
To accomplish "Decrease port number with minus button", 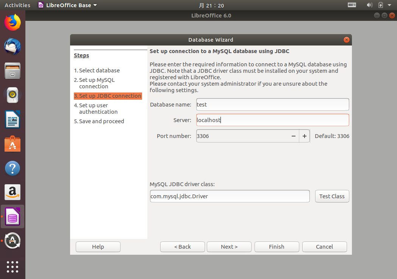I will tap(294, 136).
